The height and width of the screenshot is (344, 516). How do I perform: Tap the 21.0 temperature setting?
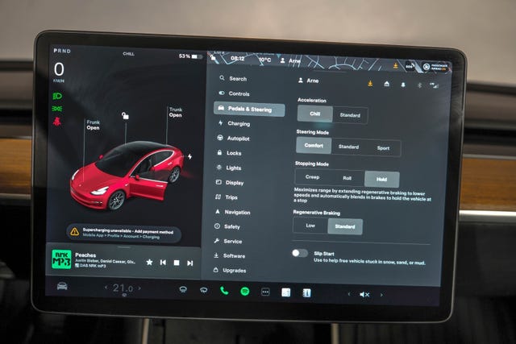pos(123,288)
